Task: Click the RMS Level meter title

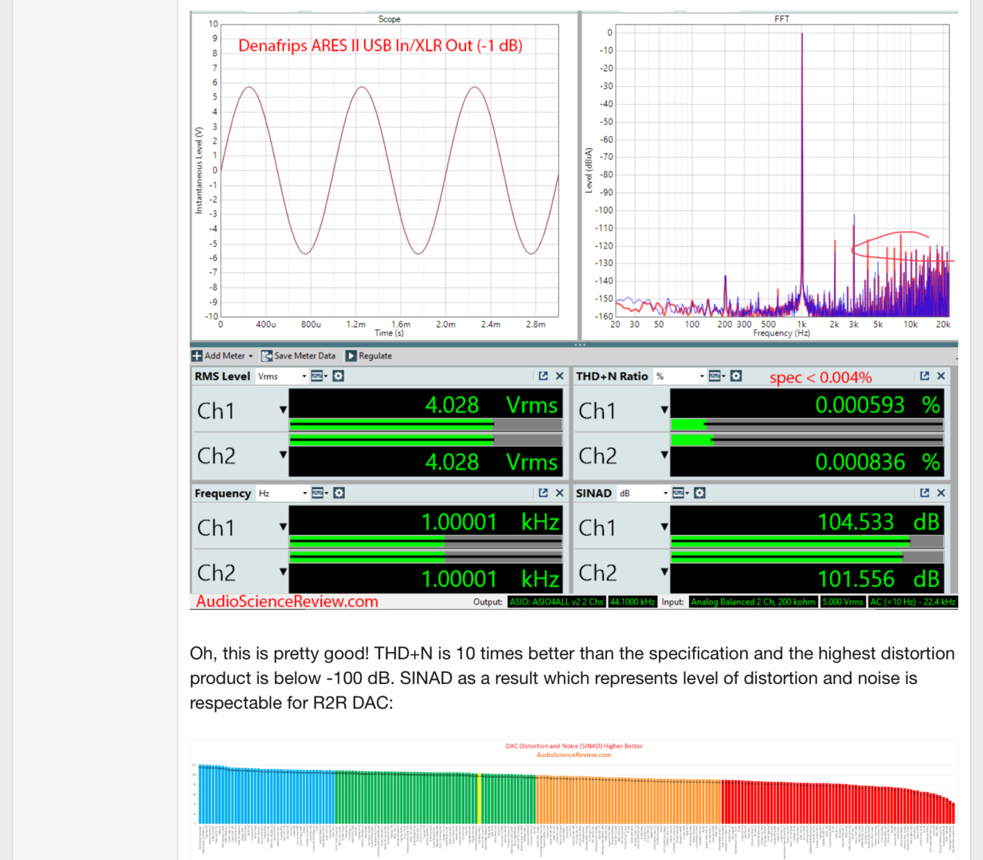Action: click(222, 376)
